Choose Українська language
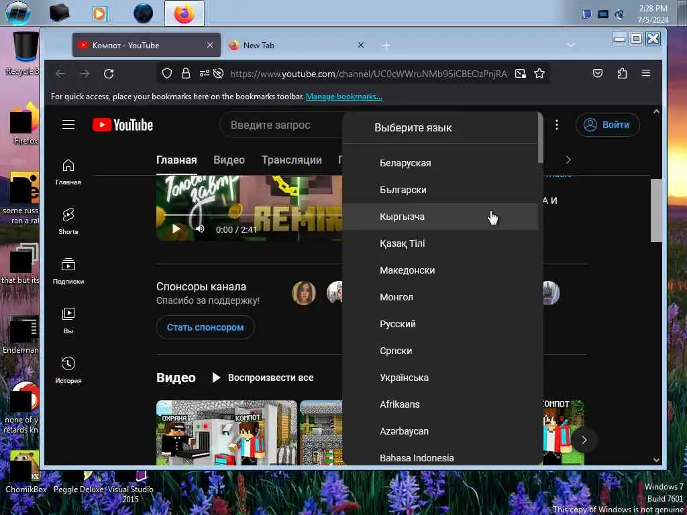The height and width of the screenshot is (515, 687). click(x=440, y=378)
